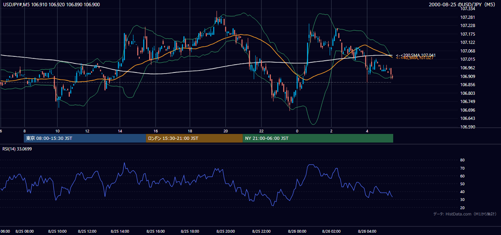Click the 8/26 00:00 bottom date label
The height and width of the screenshot is (235, 501).
click(x=297, y=231)
